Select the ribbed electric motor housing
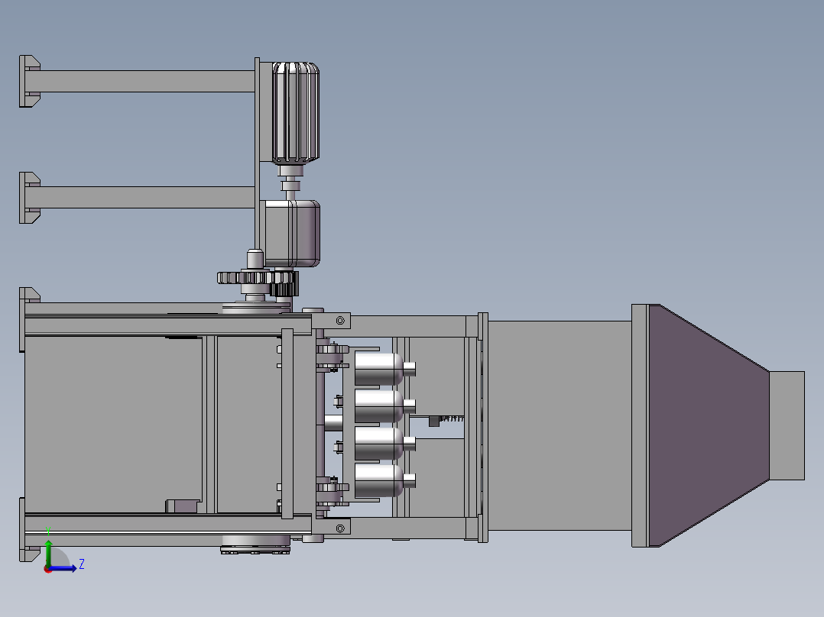This screenshot has width=824, height=617. [295, 112]
